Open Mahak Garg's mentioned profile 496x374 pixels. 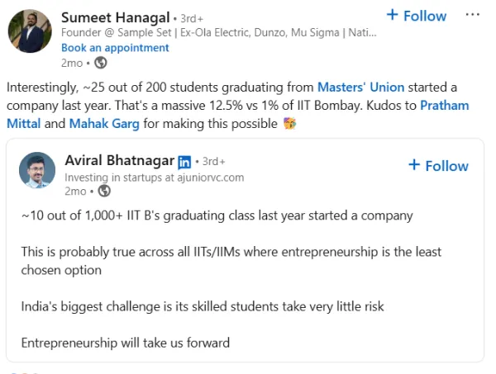tap(104, 124)
